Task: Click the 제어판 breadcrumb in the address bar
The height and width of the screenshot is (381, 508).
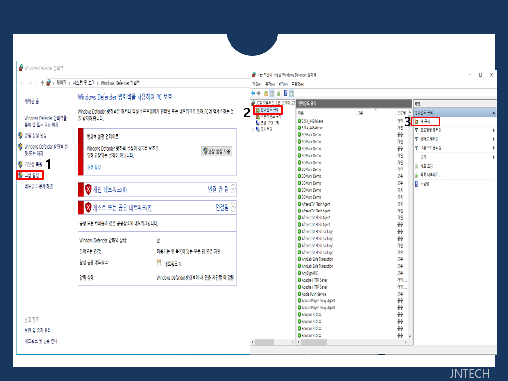Action: pyautogui.click(x=61, y=83)
